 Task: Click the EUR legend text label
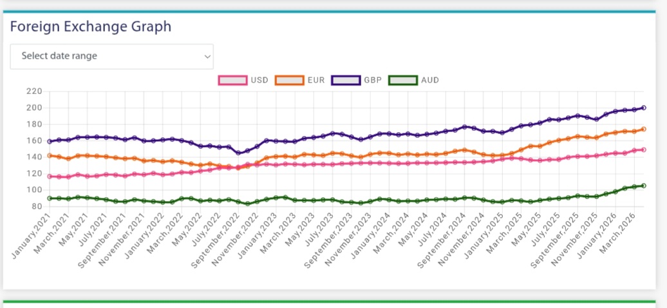click(x=316, y=81)
